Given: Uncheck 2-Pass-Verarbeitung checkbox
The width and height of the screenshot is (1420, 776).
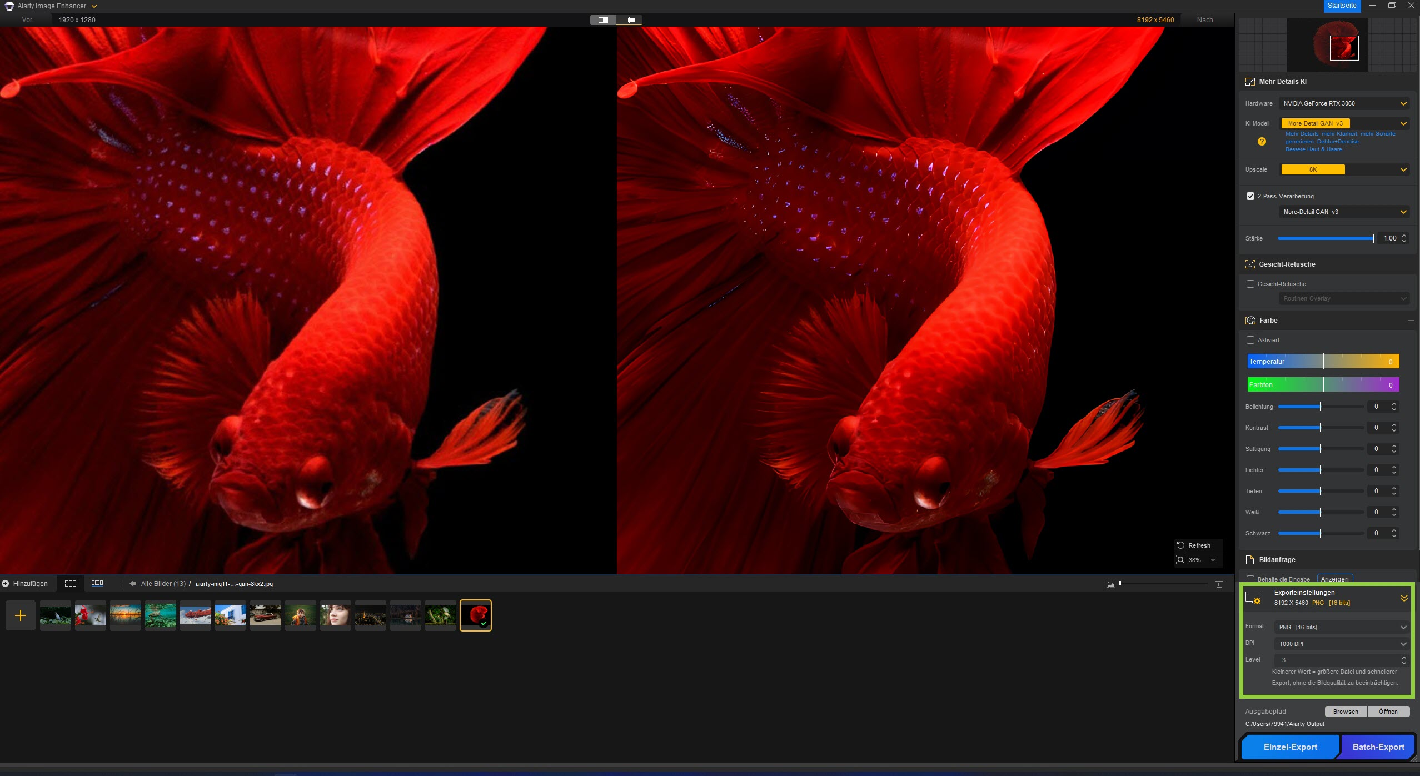Looking at the screenshot, I should tap(1250, 196).
